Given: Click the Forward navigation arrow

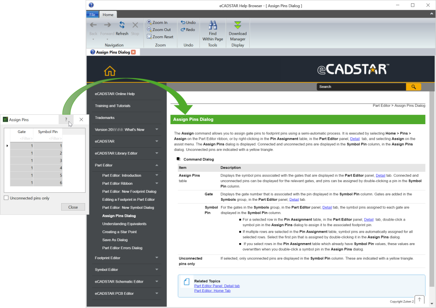Looking at the screenshot, I should 107,25.
